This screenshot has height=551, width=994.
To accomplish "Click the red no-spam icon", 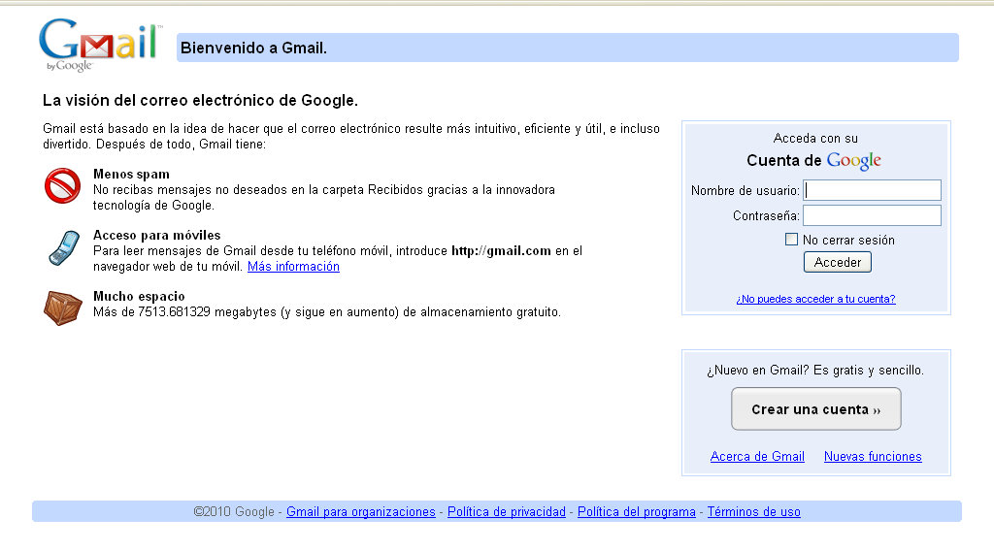I will pos(62,185).
